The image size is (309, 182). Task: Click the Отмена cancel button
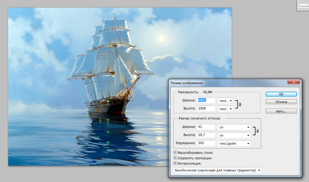coord(281,102)
